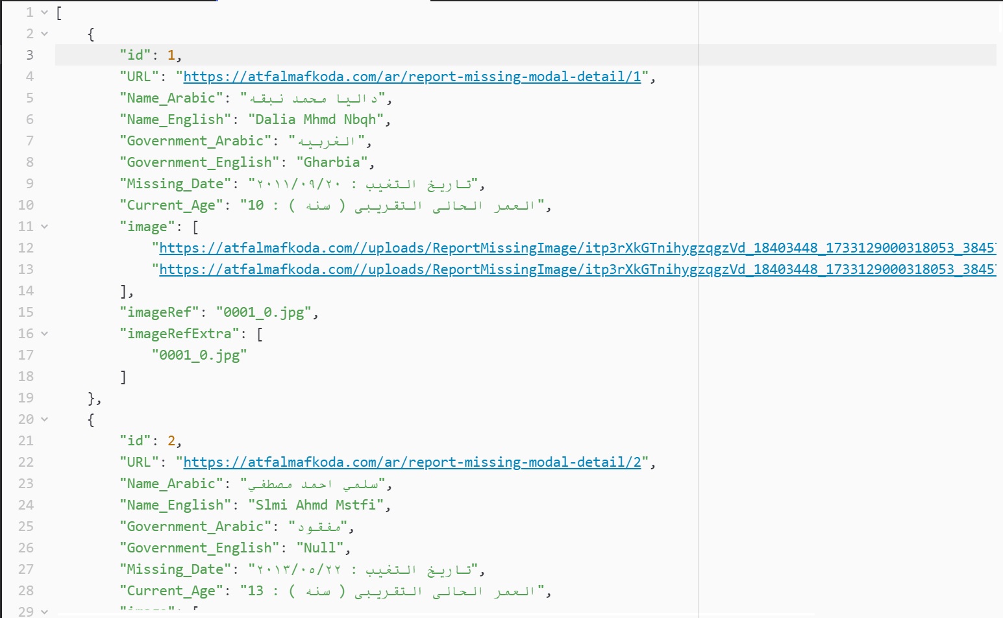Click the Current_Age value "13" on line 28
The height and width of the screenshot is (618, 1003).
[256, 591]
